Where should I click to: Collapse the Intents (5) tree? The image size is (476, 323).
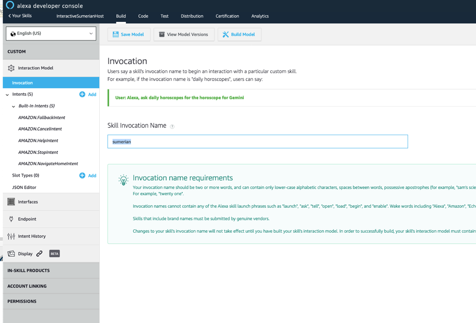7,95
